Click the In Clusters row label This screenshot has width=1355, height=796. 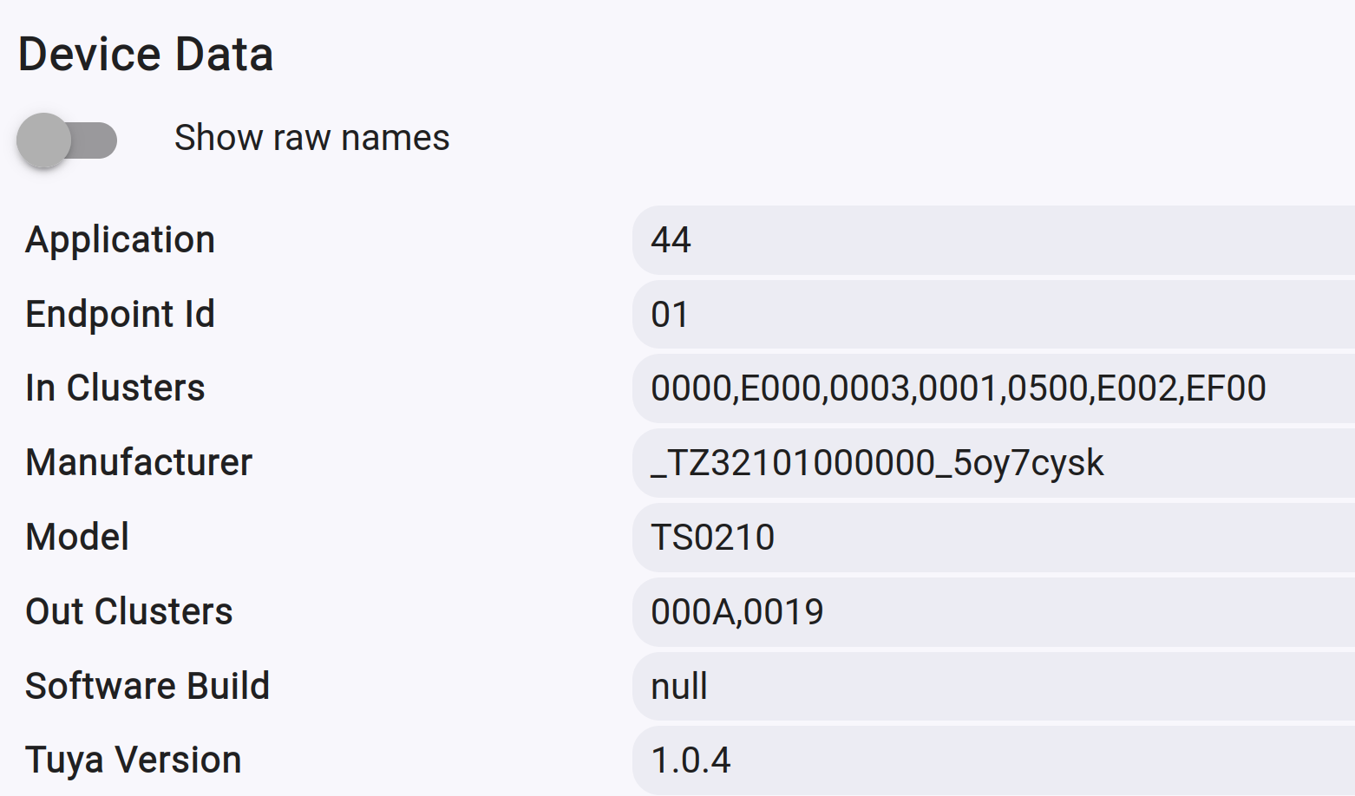coord(115,388)
